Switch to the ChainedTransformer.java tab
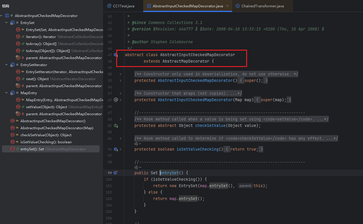The width and height of the screenshot is (363, 224). [262, 6]
